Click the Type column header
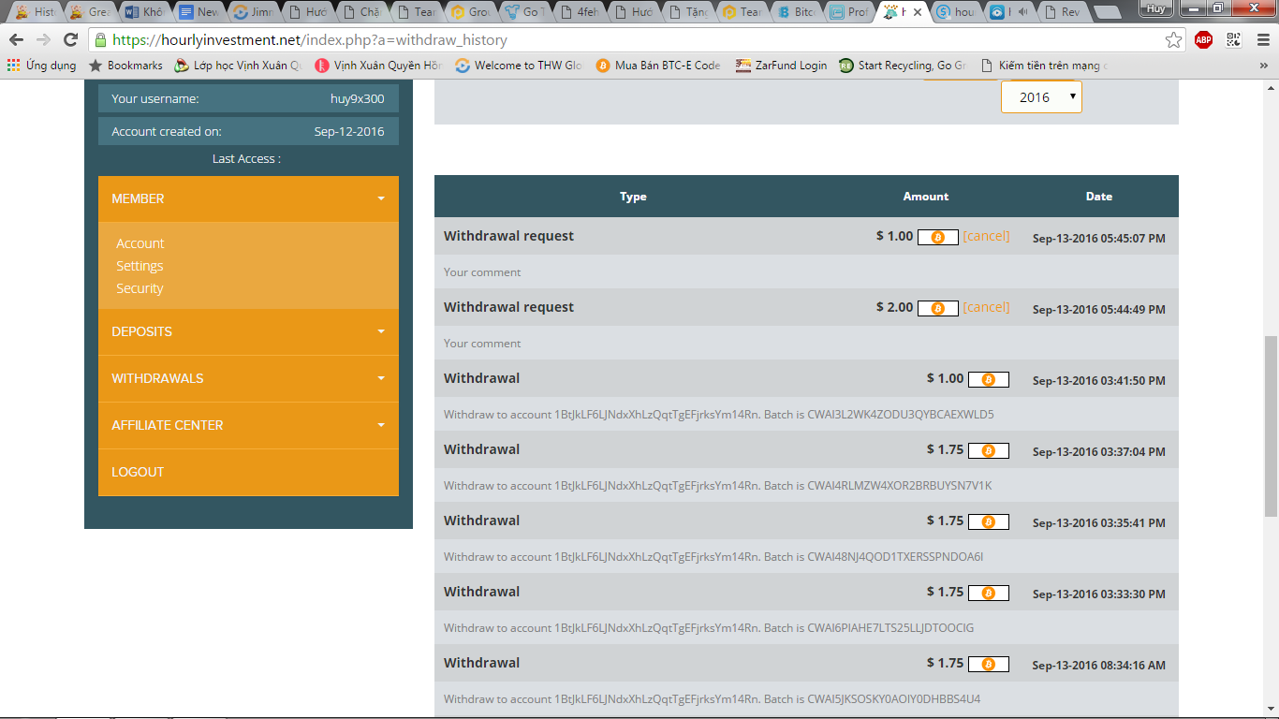Viewport: 1279px width, 719px height. tap(633, 197)
